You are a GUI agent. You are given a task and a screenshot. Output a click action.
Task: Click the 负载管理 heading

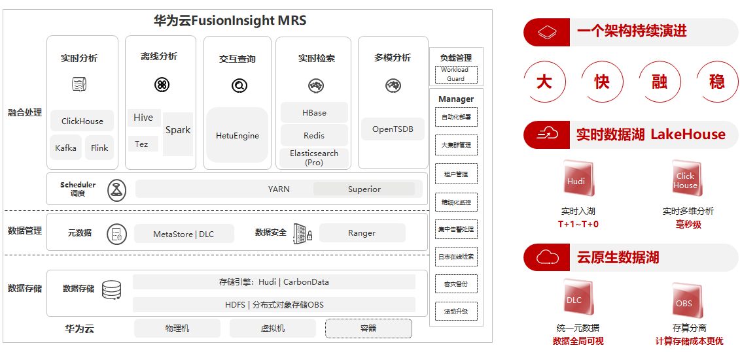[x=456, y=58]
